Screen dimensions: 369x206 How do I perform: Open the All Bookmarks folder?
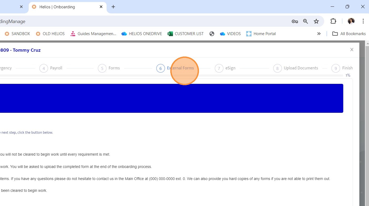tap(349, 34)
